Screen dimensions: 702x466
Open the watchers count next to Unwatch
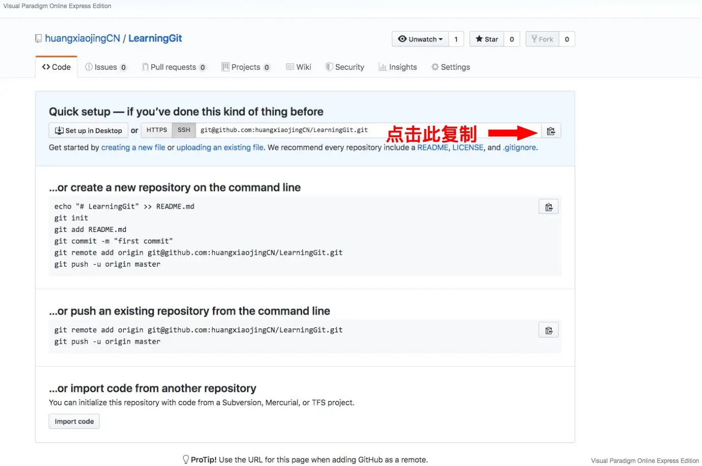(456, 39)
